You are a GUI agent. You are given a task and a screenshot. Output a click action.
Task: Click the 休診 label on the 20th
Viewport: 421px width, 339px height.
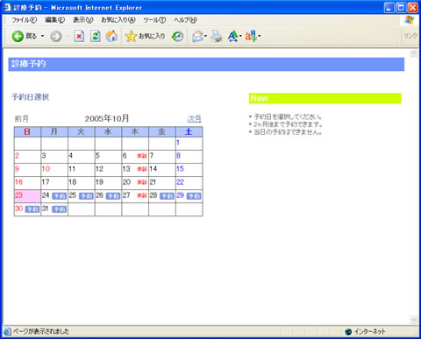pos(142,182)
